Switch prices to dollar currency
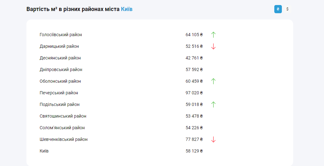Screen dimensions: 324x166 (287, 9)
